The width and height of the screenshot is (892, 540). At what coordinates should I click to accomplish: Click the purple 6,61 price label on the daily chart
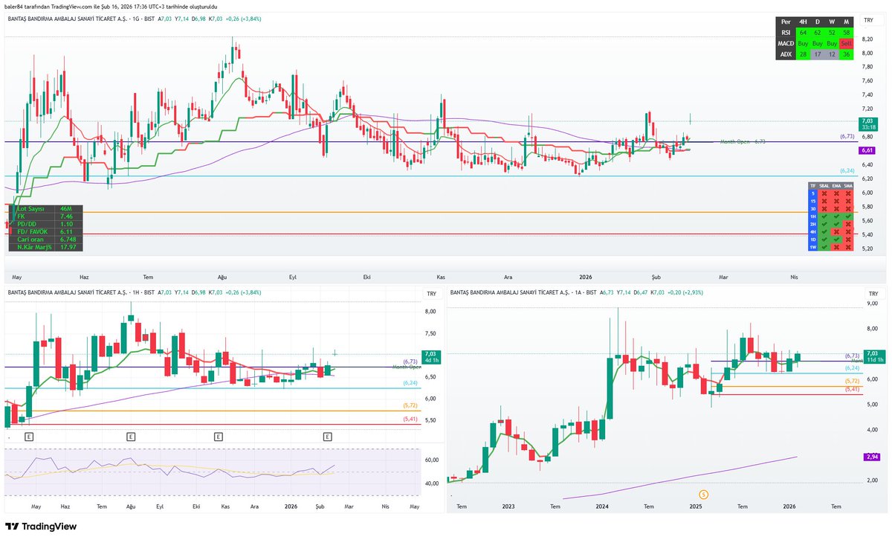coord(866,150)
